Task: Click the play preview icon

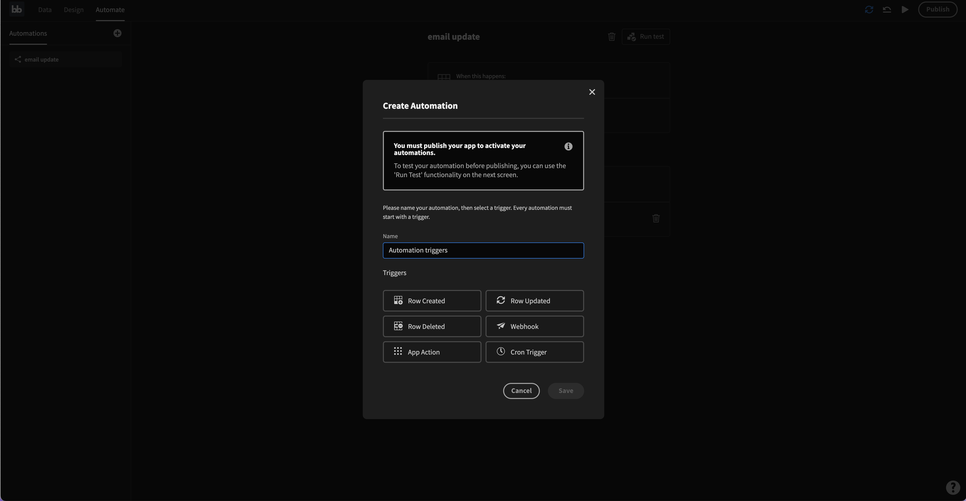Action: (x=905, y=10)
